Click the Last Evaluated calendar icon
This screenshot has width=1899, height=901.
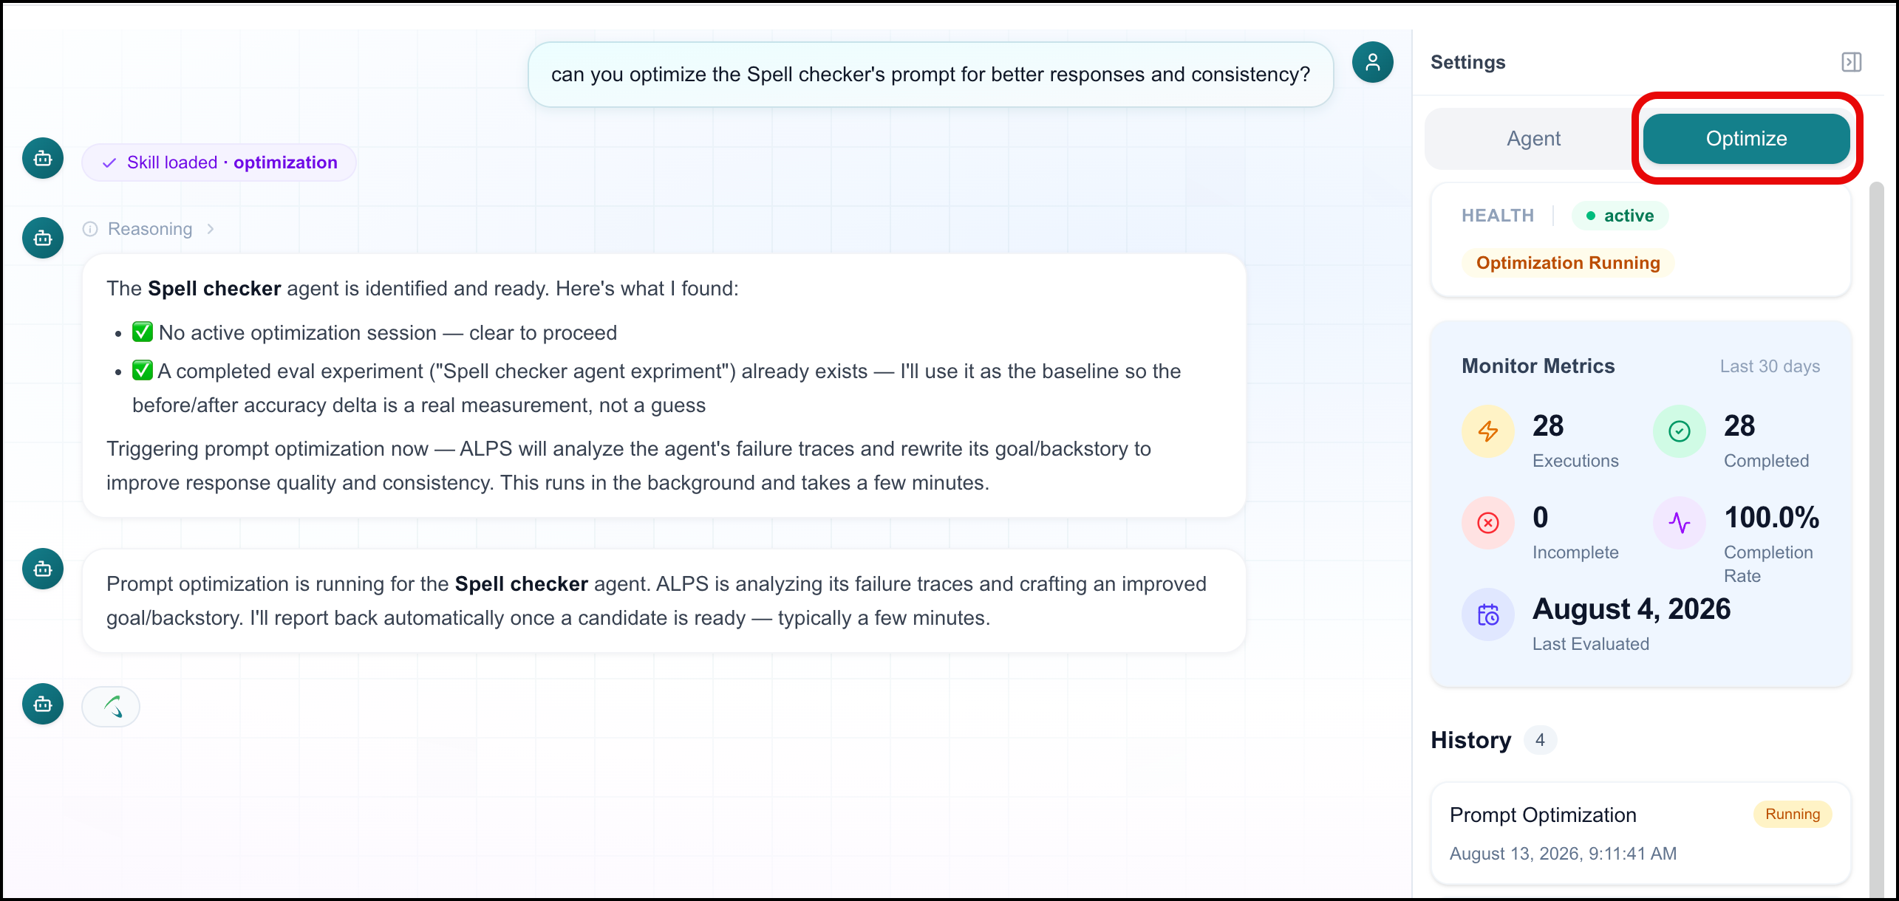pos(1487,614)
